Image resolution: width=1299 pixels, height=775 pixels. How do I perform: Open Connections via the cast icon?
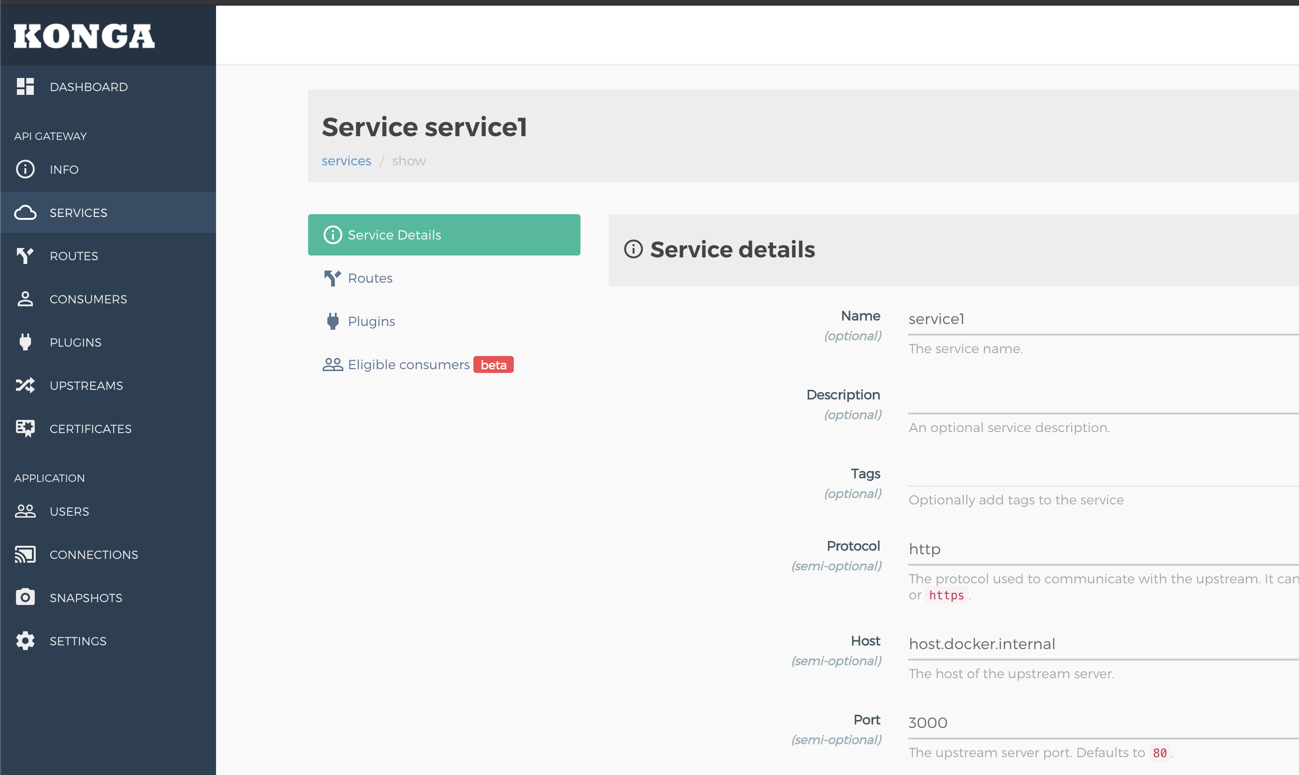(25, 554)
